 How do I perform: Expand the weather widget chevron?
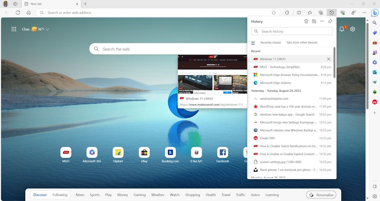(x=47, y=29)
